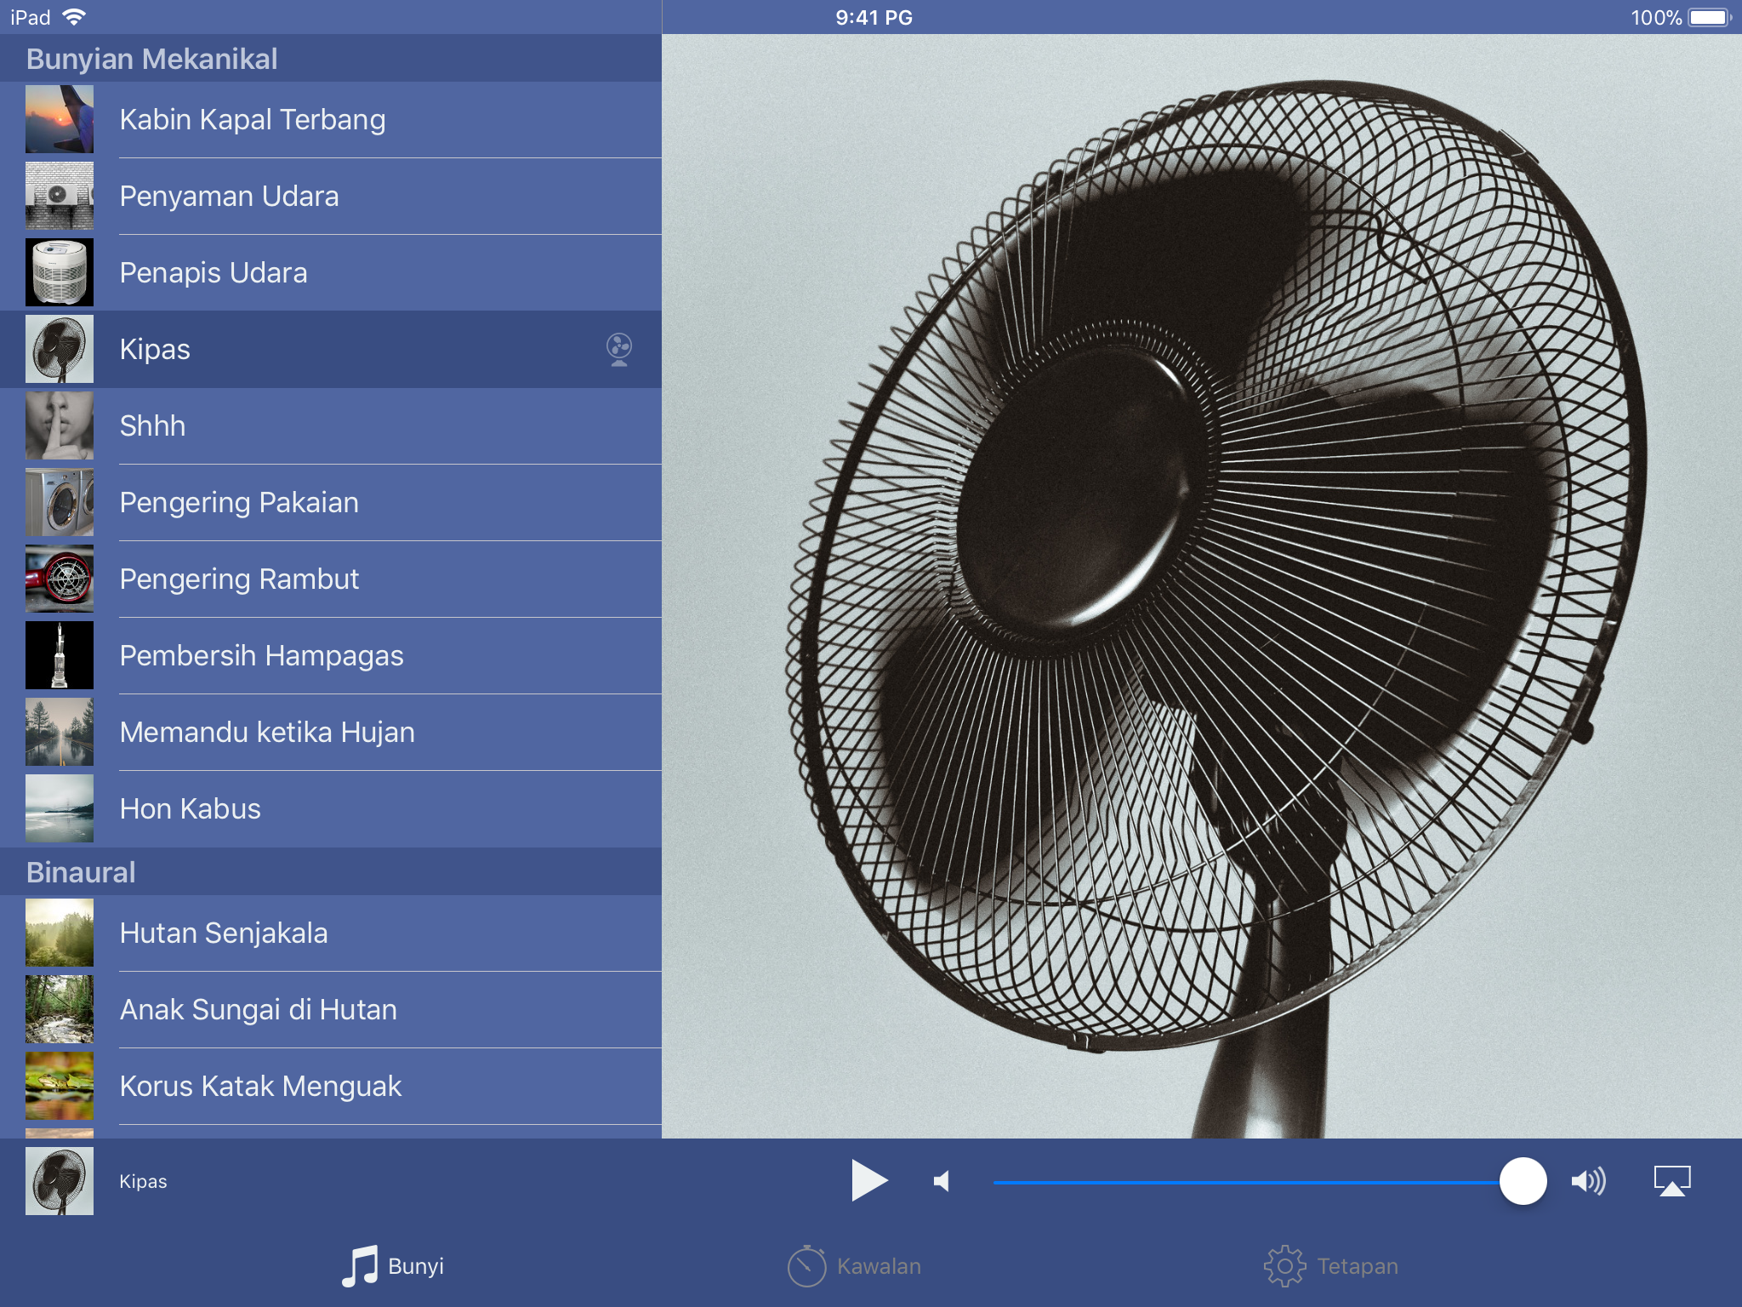The width and height of the screenshot is (1742, 1307).
Task: Select Anak Sungai di Hutan sound
Action: coord(331,1010)
